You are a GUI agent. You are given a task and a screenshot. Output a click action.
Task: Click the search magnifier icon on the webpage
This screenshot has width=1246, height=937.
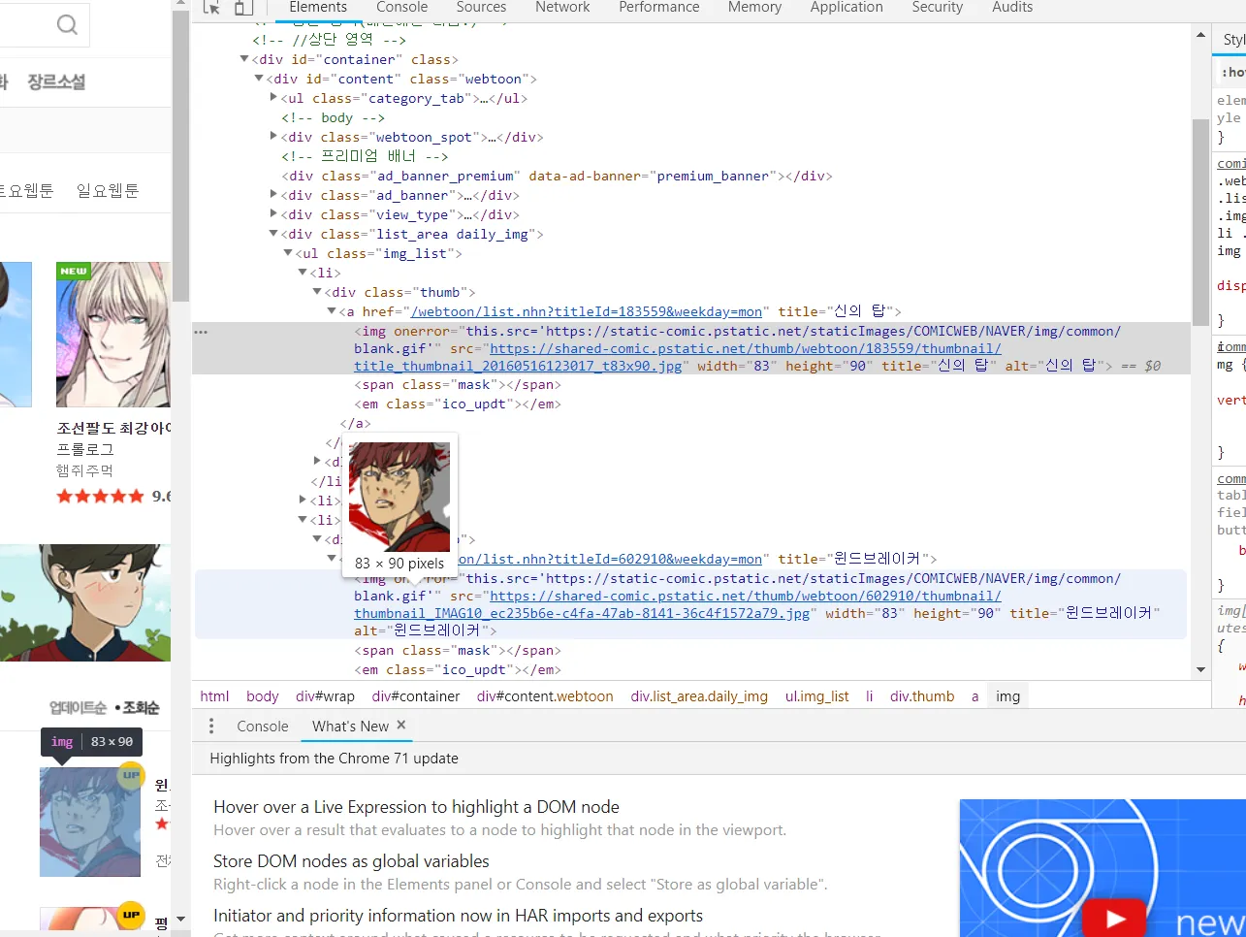pos(67,24)
